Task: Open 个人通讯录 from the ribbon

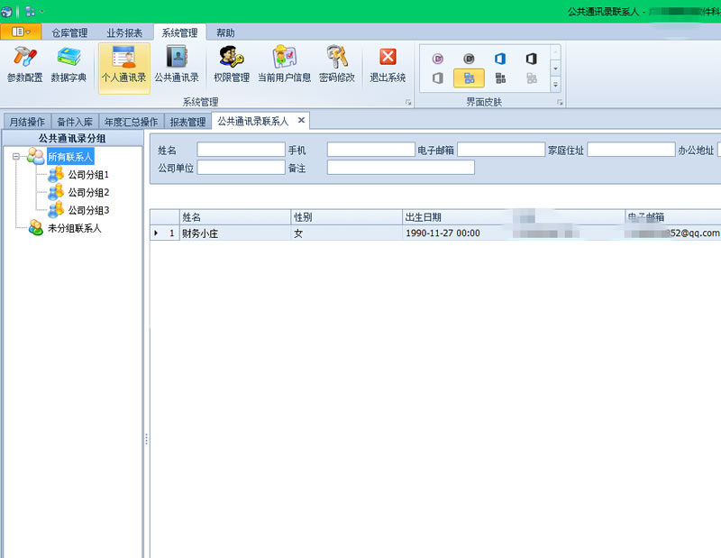Action: coord(123,65)
